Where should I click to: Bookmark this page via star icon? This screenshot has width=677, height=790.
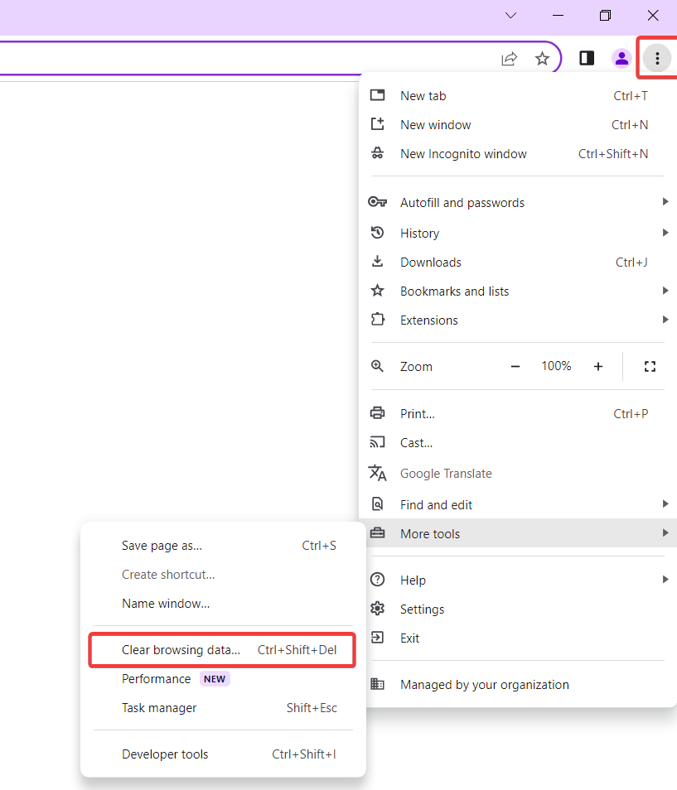pos(543,59)
